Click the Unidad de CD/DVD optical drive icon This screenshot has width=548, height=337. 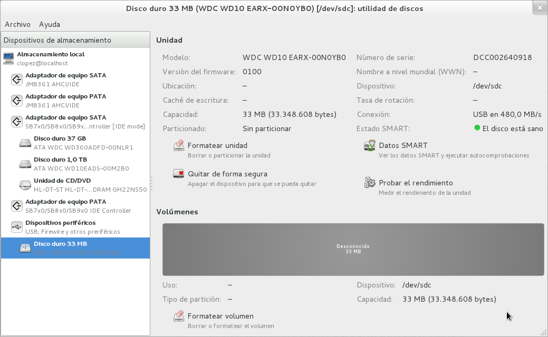pyautogui.click(x=25, y=184)
